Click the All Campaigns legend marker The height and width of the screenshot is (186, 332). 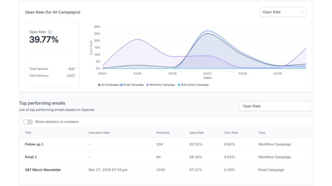(99, 85)
